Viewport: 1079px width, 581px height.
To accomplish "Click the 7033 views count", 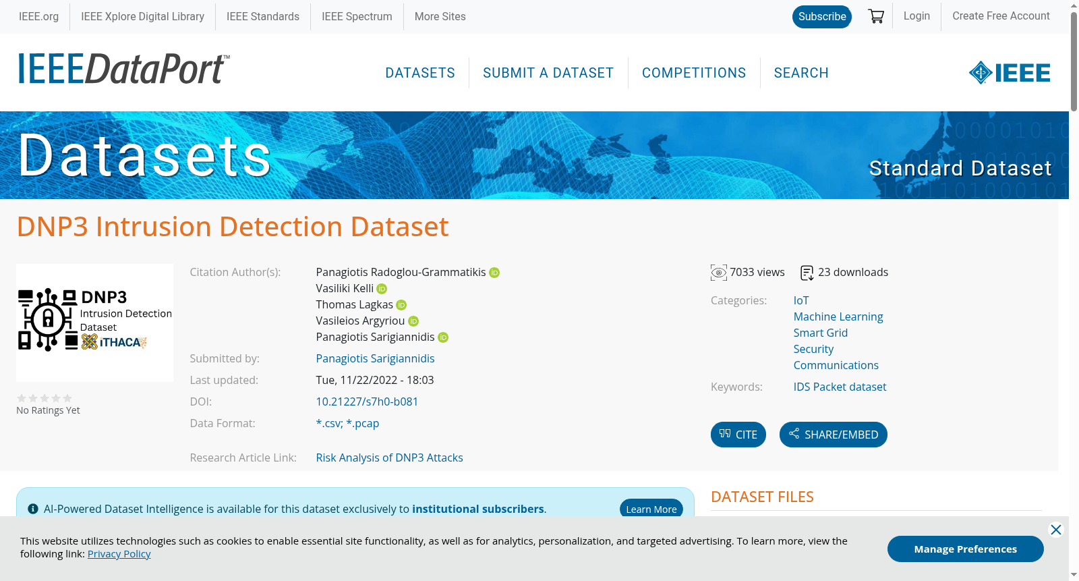I will tap(757, 273).
